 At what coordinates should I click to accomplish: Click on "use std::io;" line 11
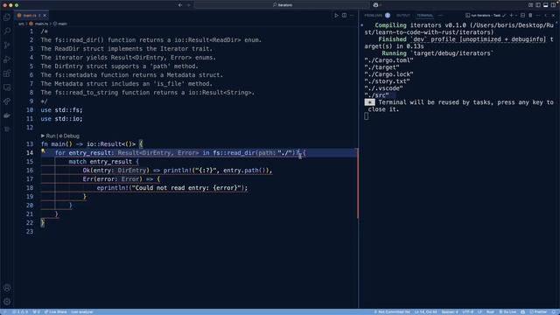pos(61,119)
